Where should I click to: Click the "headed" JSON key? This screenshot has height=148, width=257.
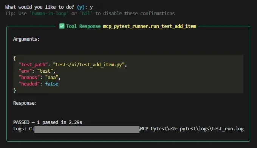(x=29, y=84)
